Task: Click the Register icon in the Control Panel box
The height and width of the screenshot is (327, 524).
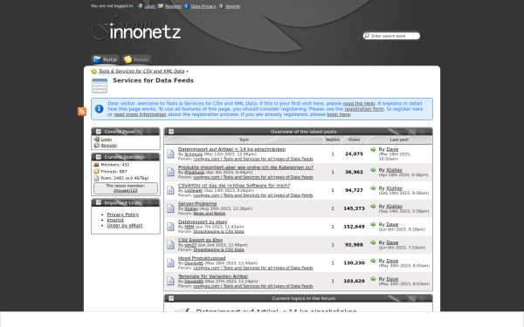Action: pyautogui.click(x=97, y=146)
